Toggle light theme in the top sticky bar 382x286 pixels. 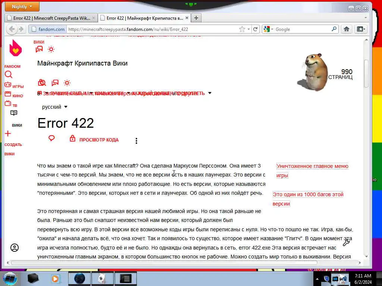pyautogui.click(x=51, y=50)
